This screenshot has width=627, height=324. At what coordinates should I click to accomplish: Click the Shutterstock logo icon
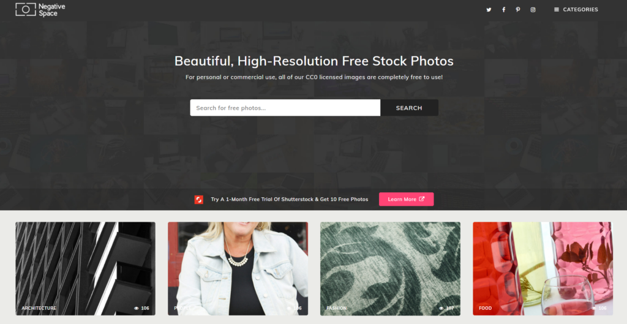pos(199,199)
